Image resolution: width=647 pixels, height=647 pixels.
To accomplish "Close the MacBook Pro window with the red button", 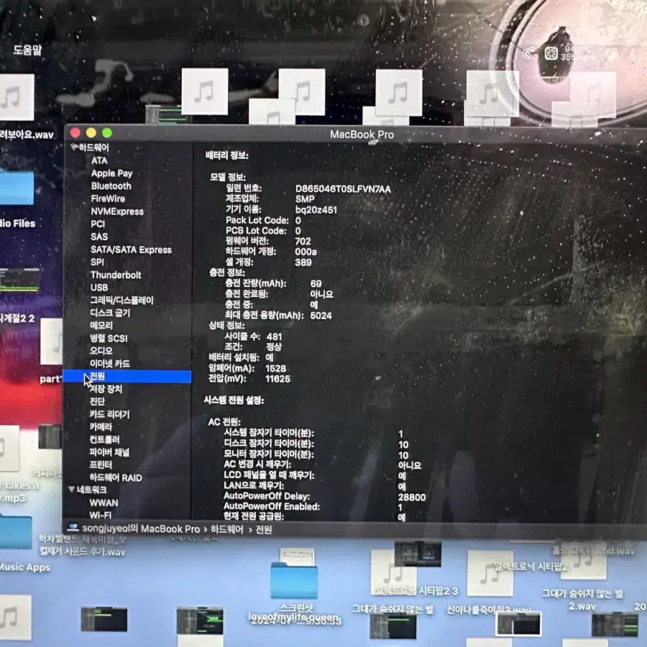I will tap(75, 132).
